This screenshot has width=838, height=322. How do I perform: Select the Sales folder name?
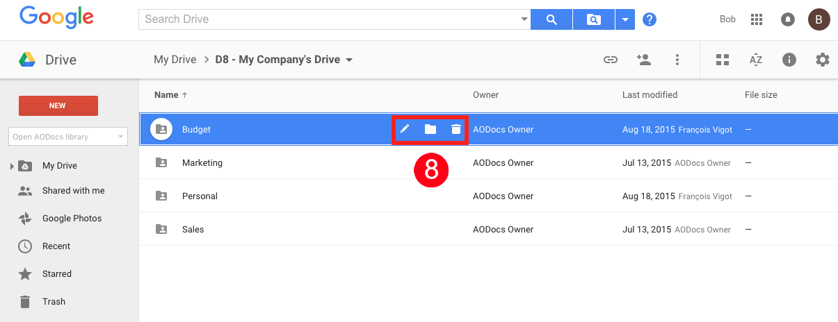[x=193, y=229]
